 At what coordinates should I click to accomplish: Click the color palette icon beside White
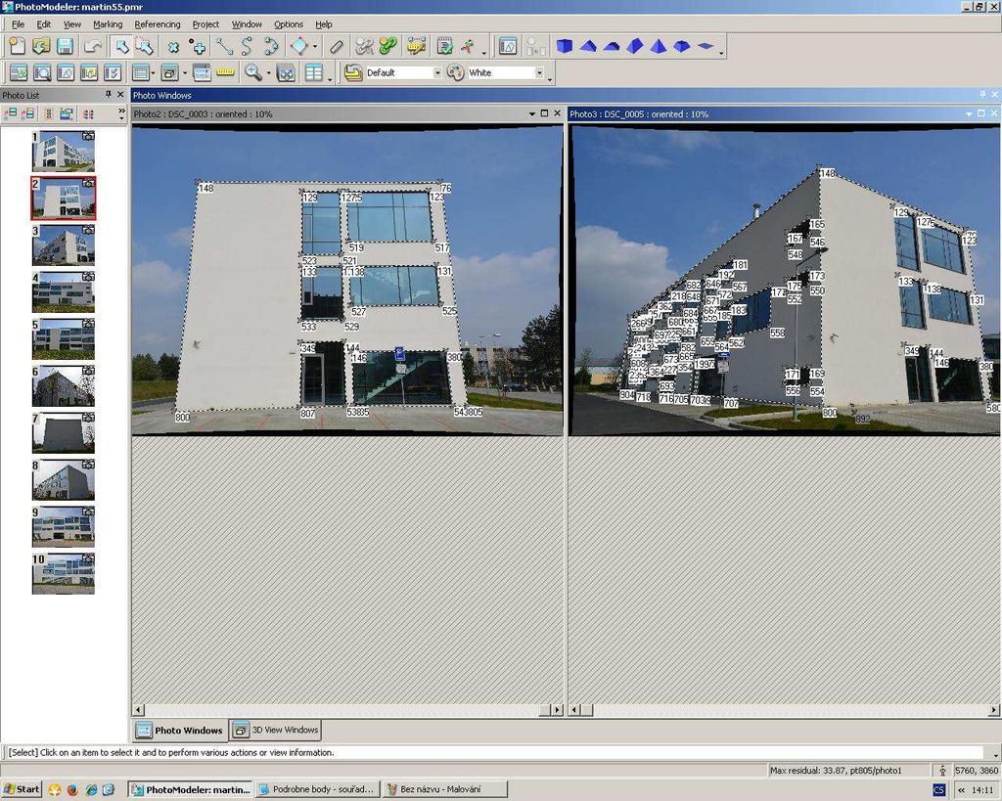455,72
